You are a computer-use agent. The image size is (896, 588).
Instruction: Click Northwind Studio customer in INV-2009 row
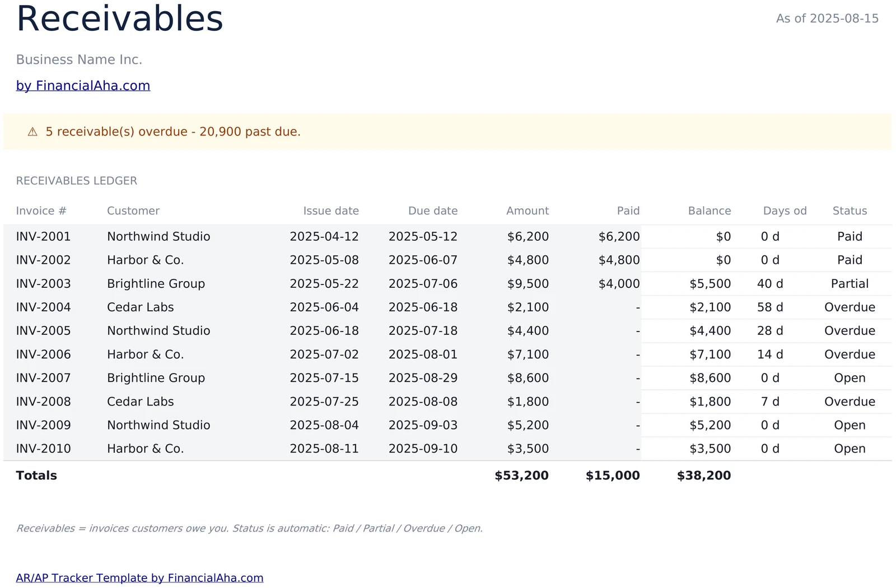(158, 425)
